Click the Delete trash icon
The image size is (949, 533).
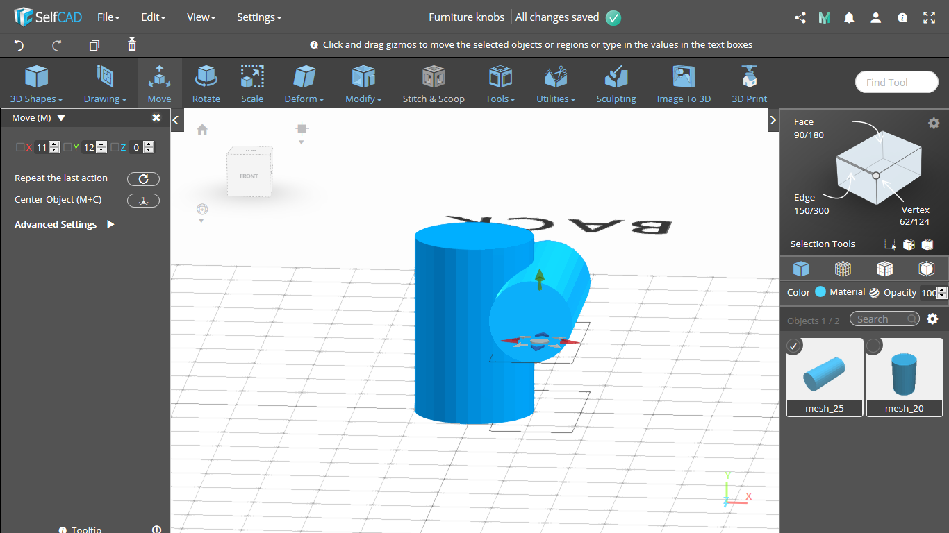pyautogui.click(x=132, y=45)
